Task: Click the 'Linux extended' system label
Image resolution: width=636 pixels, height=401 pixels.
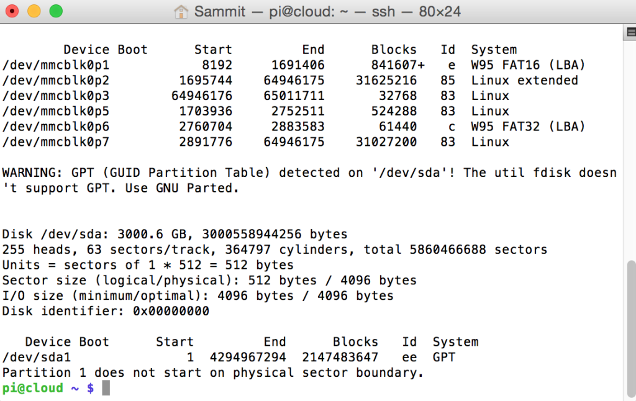Action: click(524, 80)
